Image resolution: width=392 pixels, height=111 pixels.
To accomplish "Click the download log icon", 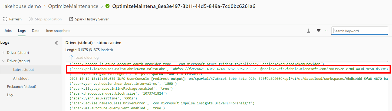I will pyautogui.click(x=308, y=31).
